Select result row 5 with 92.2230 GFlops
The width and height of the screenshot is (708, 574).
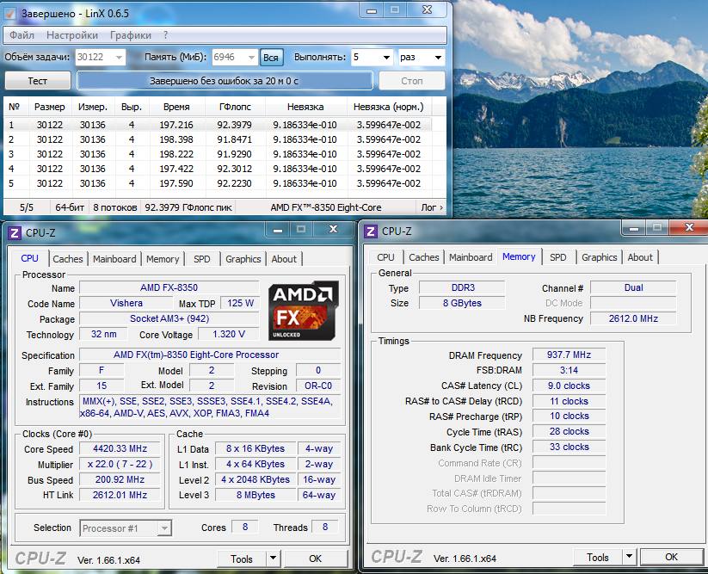click(x=218, y=183)
